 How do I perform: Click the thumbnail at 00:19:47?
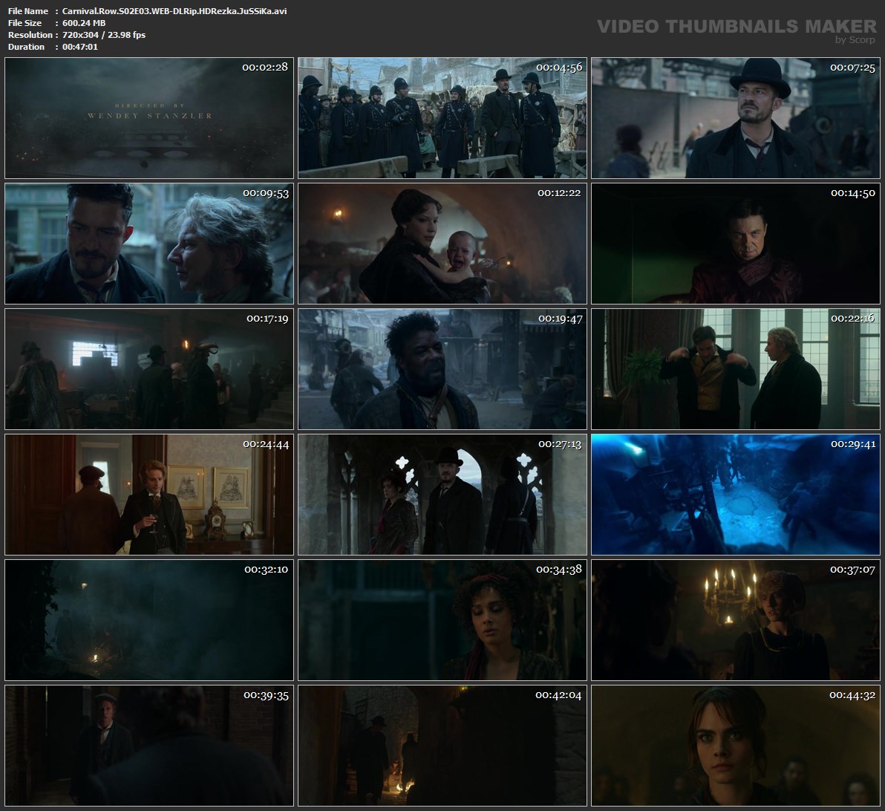442,369
